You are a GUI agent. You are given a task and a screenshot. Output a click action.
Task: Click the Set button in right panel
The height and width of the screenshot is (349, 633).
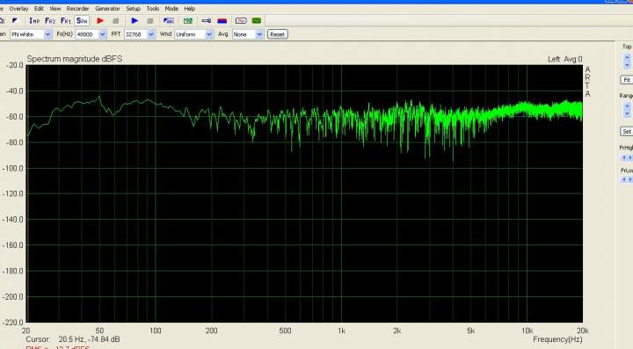[627, 131]
